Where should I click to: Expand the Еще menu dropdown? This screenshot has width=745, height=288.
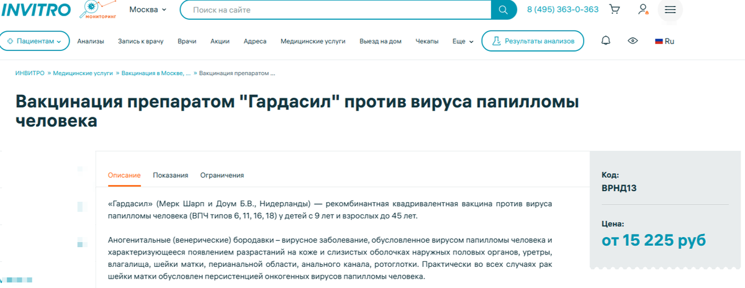pyautogui.click(x=463, y=42)
